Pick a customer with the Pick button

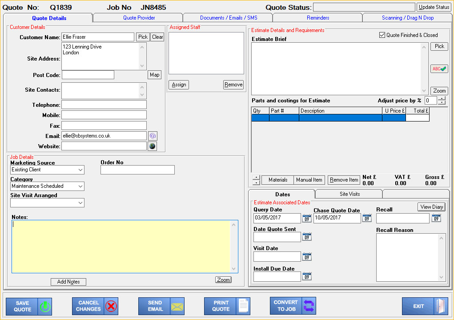[x=143, y=37]
